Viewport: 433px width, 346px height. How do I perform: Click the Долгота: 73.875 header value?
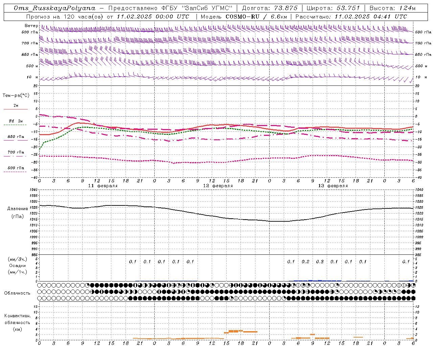coord(270,8)
